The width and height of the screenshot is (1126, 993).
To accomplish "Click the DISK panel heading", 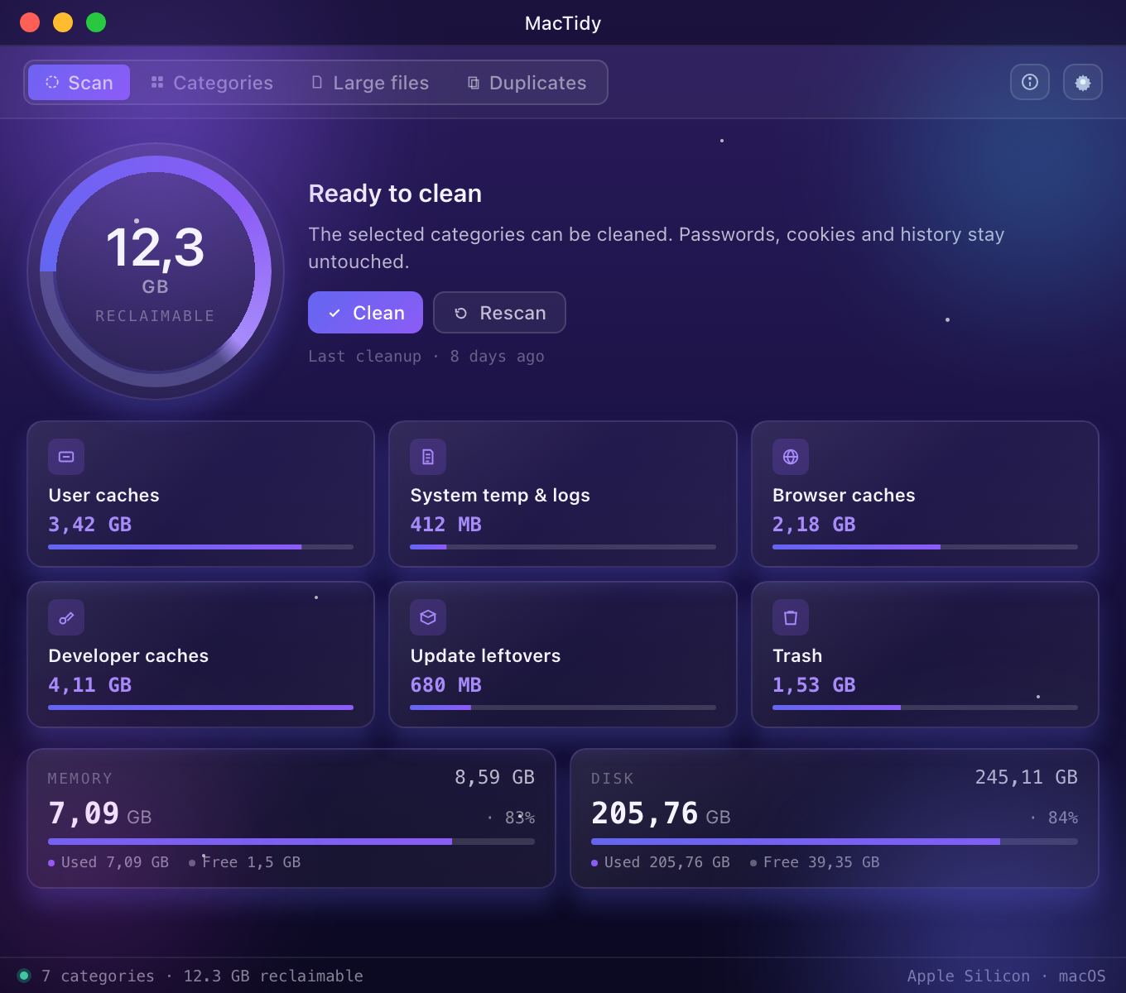I will pyautogui.click(x=613, y=779).
